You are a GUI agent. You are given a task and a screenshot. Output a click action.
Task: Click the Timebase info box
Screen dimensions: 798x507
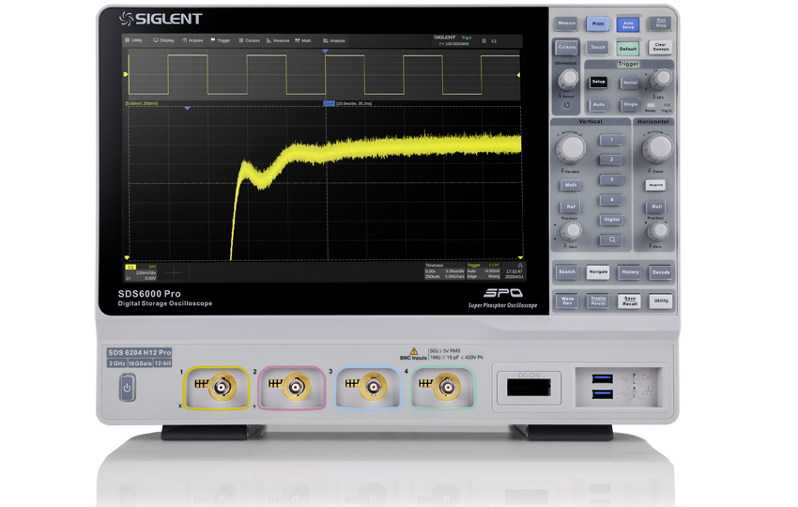pyautogui.click(x=444, y=271)
